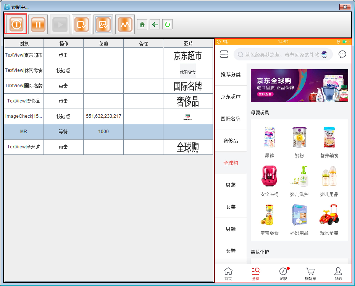Open the scan icon in the phone app

(224, 54)
